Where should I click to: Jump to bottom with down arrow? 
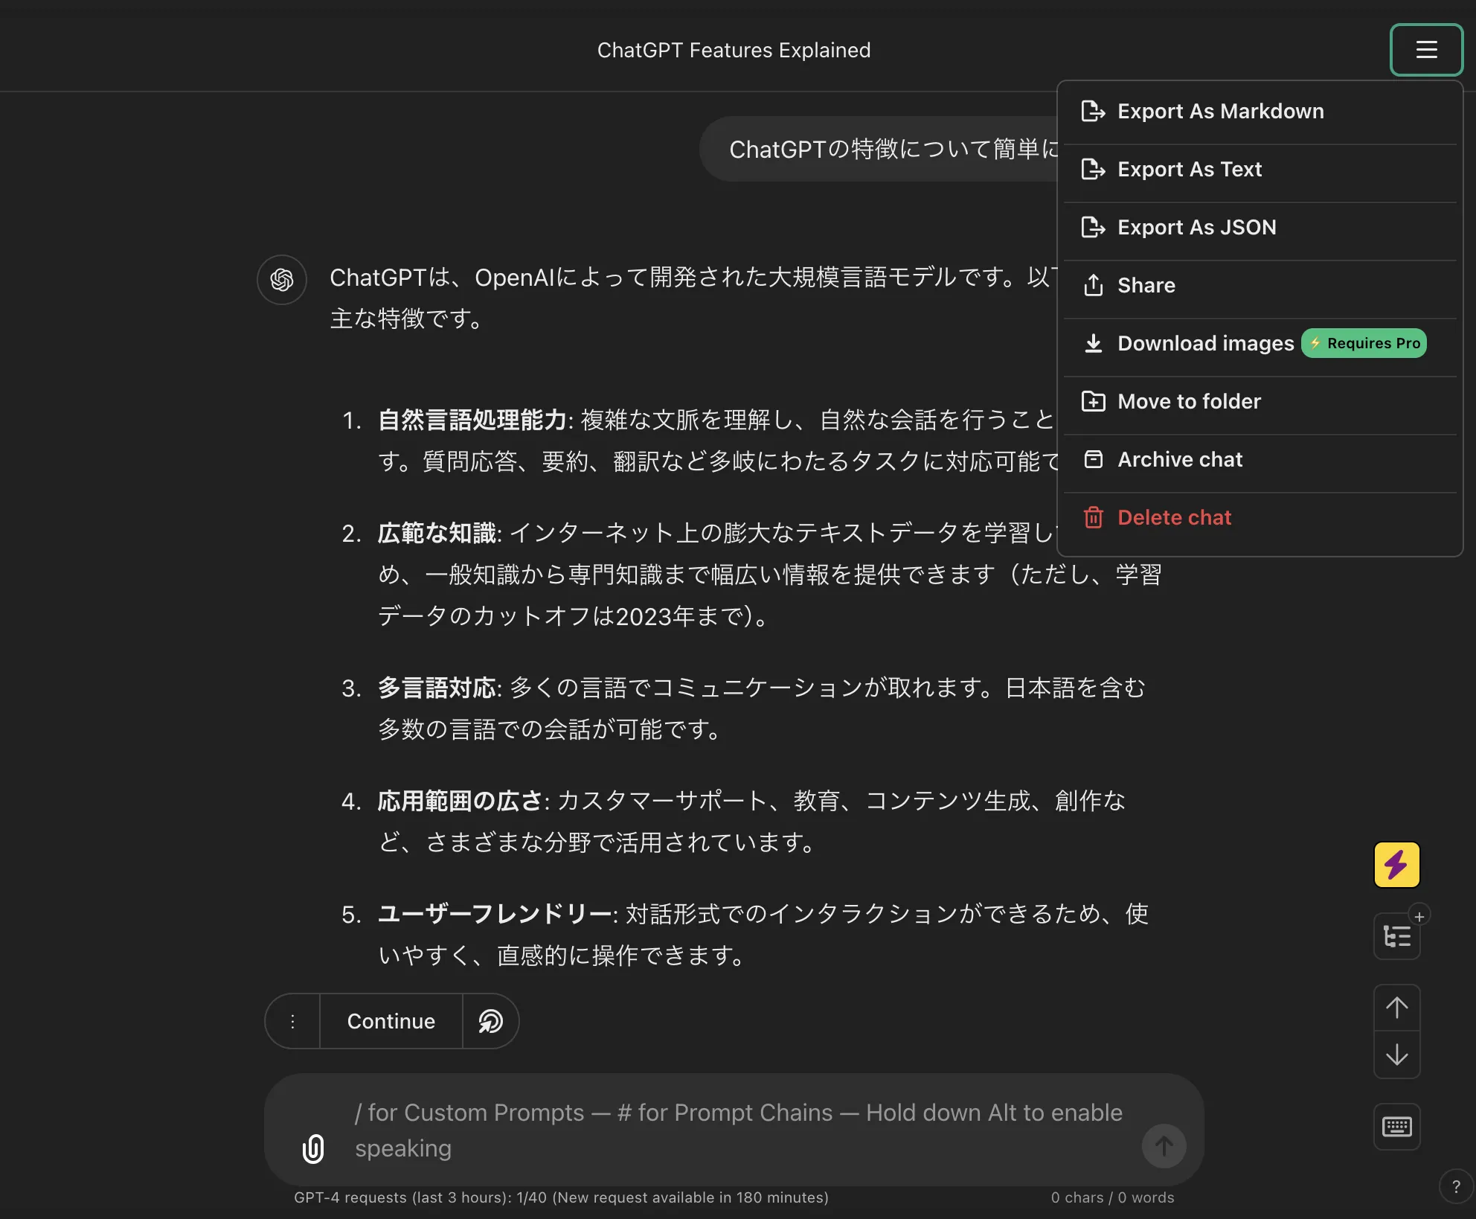point(1396,1055)
